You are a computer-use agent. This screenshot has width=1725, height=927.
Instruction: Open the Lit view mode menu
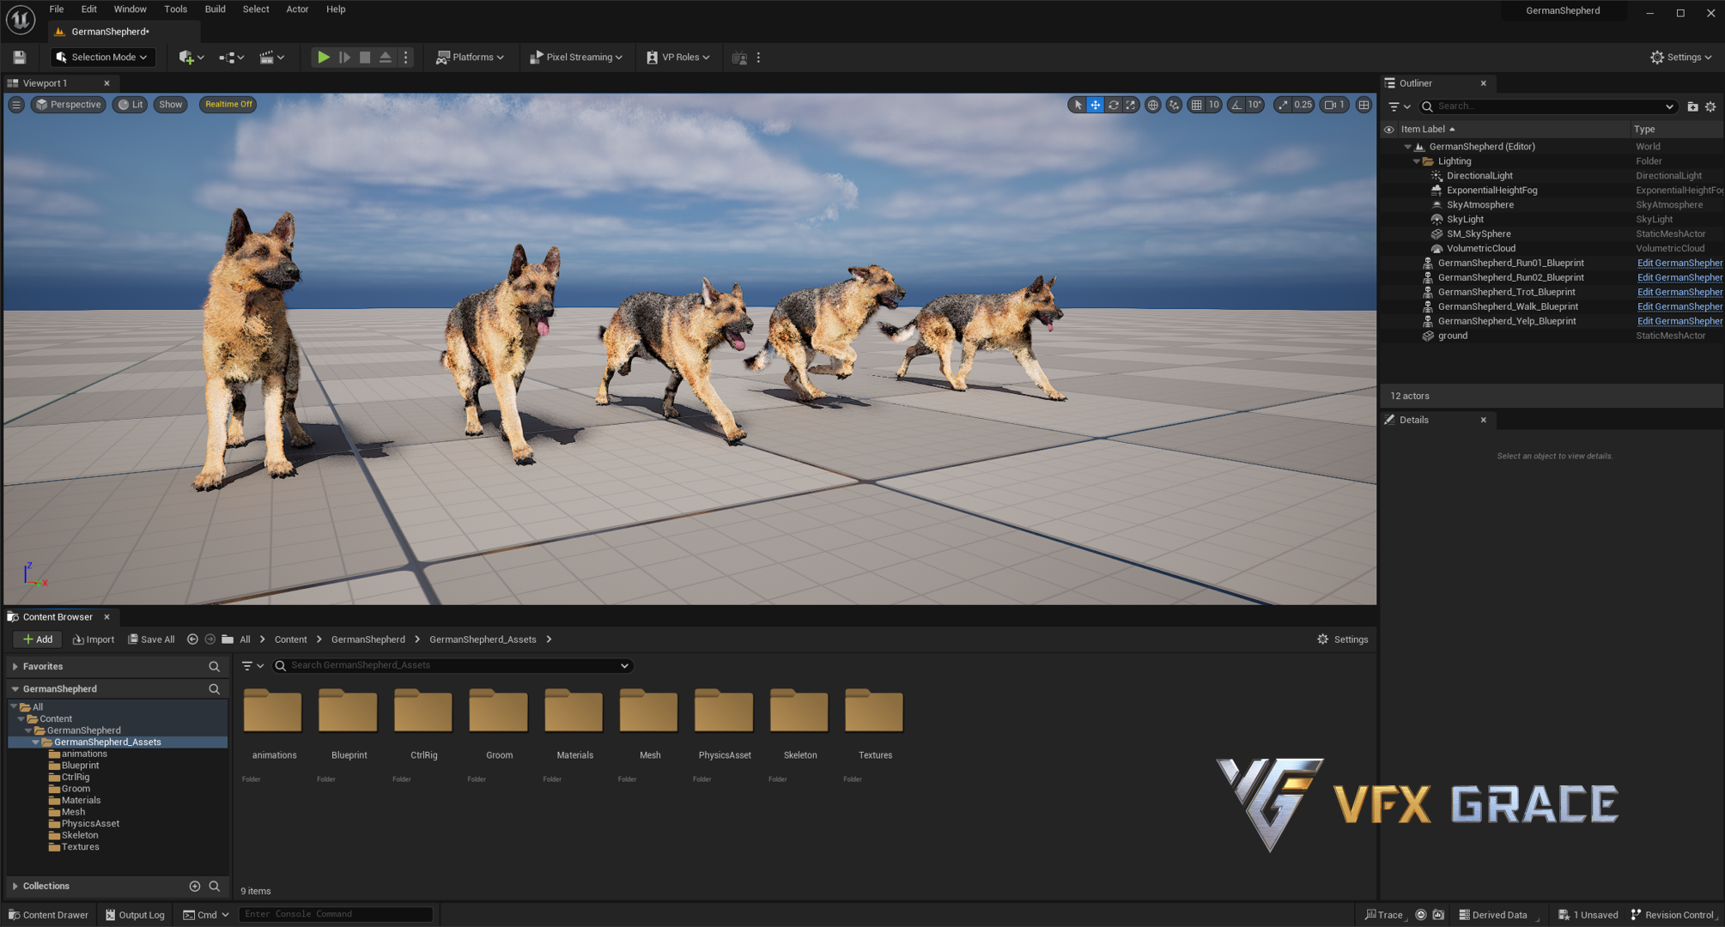point(131,105)
